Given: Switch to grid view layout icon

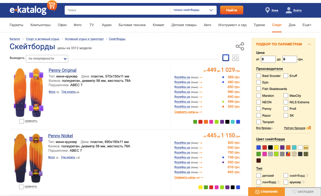Looking at the screenshot, I should [235, 58].
